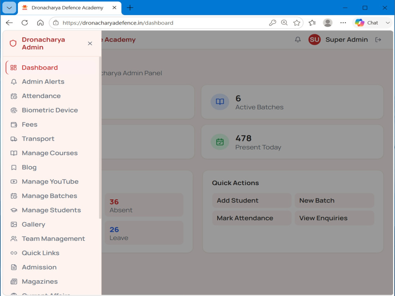Screen dimensions: 395x296
Task: Open Manage Batches page
Action: pos(52,196)
